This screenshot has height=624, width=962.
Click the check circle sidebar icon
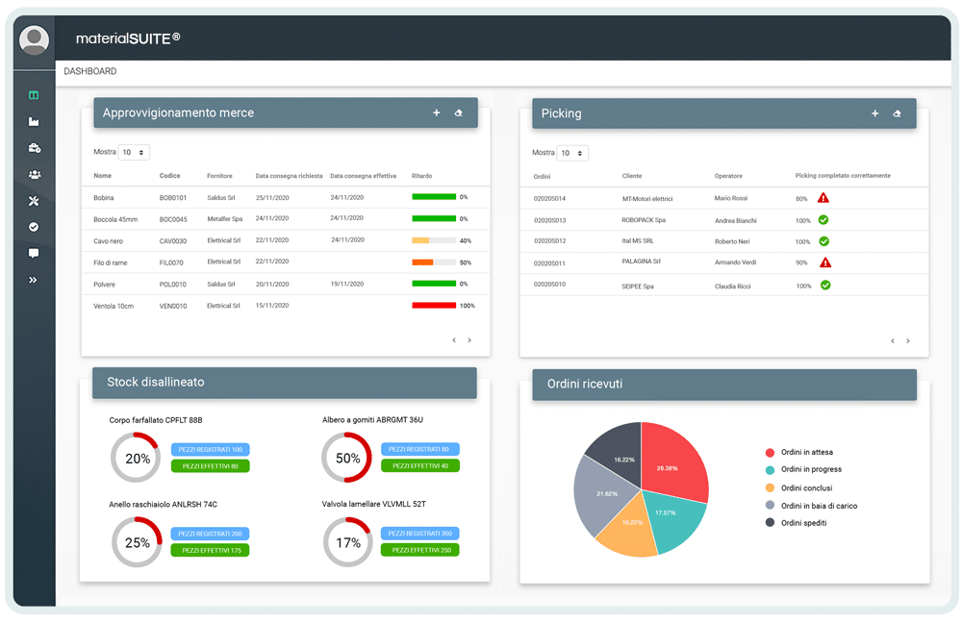pyautogui.click(x=34, y=227)
